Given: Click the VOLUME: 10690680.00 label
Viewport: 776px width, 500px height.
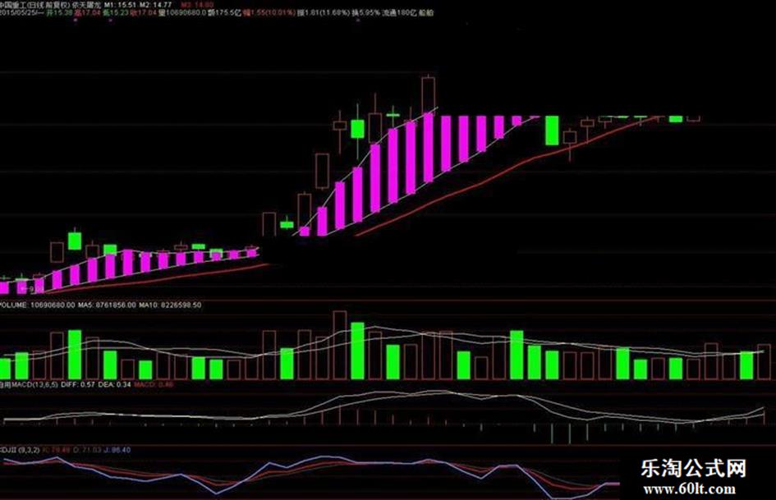Looking at the screenshot, I should point(38,305).
